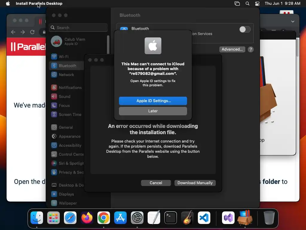Open Launchpad from the Dock
The width and height of the screenshot is (306, 230).
pos(53,218)
